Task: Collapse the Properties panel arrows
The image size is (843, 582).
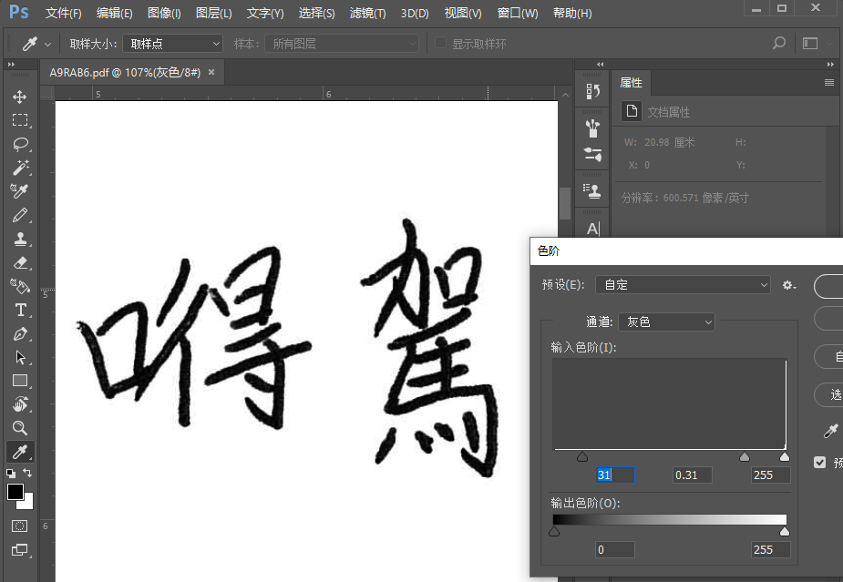Action: click(x=830, y=65)
